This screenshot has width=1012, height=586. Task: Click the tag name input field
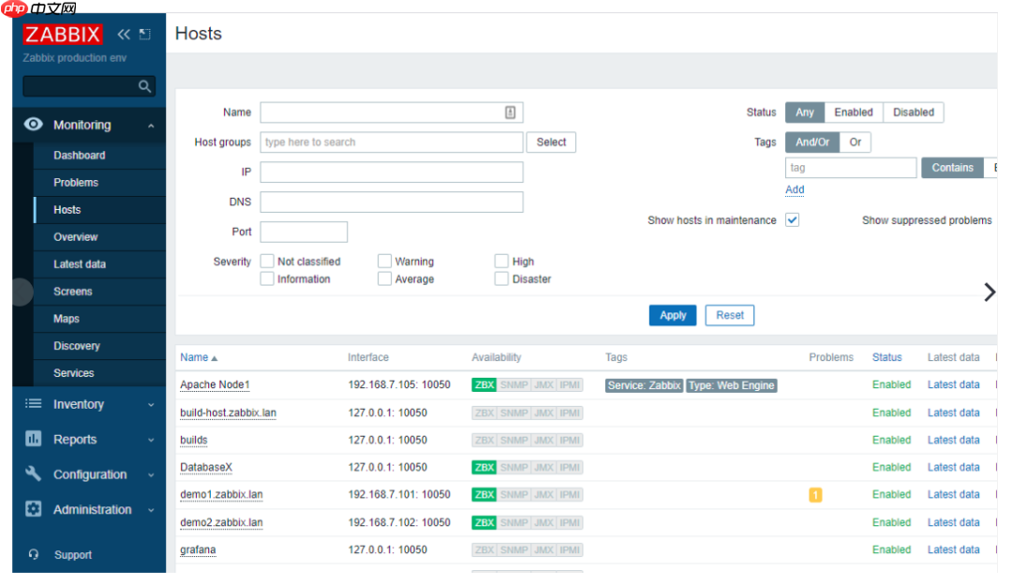[851, 168]
